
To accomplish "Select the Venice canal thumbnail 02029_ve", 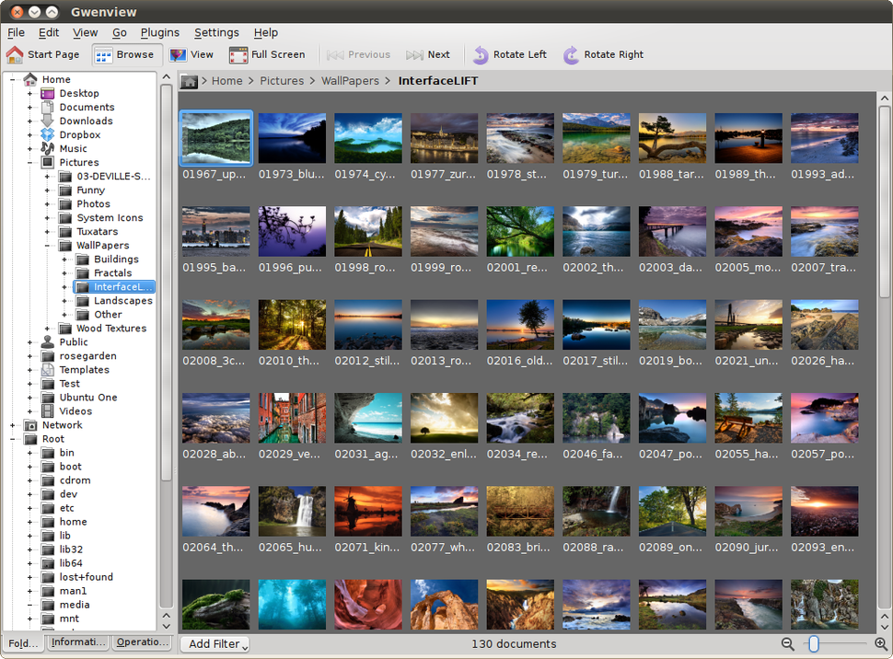I will [292, 417].
